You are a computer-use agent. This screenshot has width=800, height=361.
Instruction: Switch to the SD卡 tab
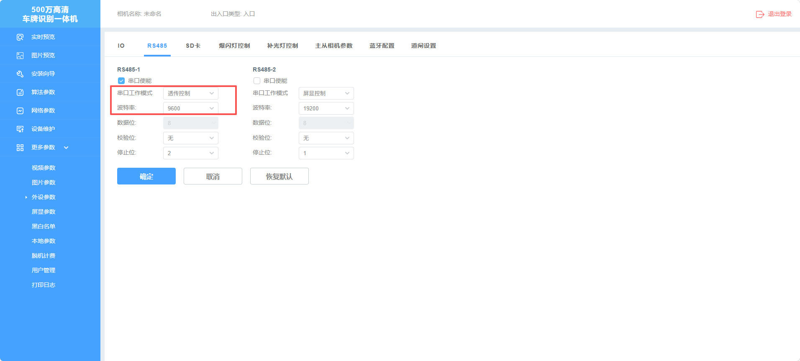tap(193, 46)
